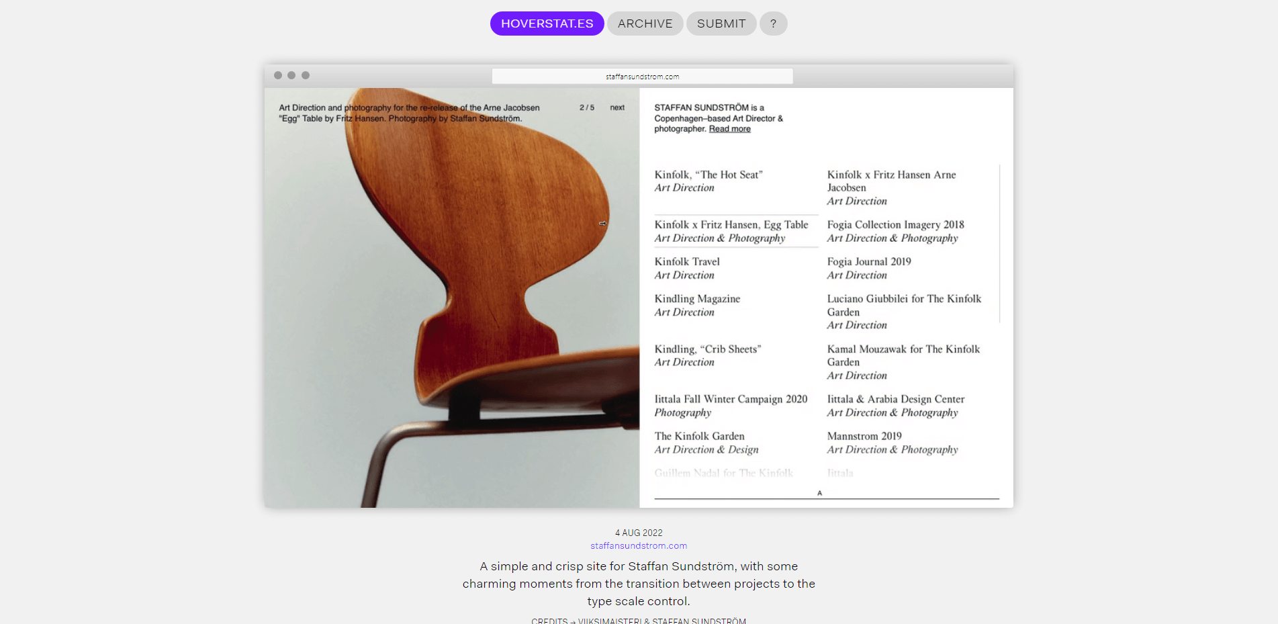1278x624 pixels.
Task: Open the project 'Kinfolk, "The Hot Seat"'
Action: [709, 175]
